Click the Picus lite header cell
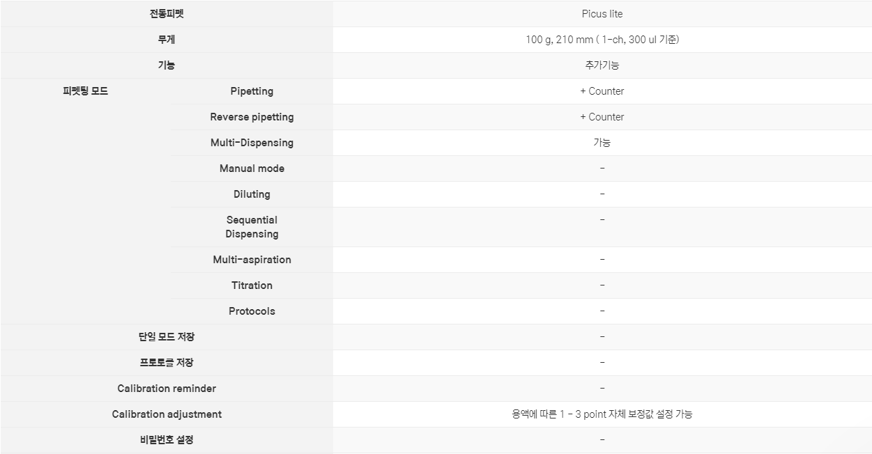Viewport: 872px width, 454px height. tap(602, 14)
